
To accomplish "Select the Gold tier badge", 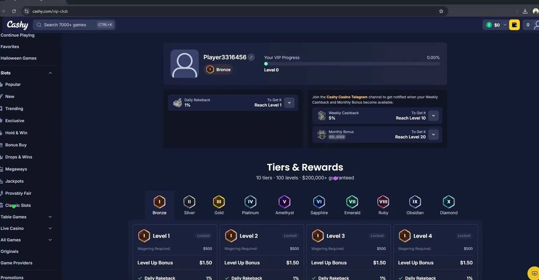I will point(219,205).
